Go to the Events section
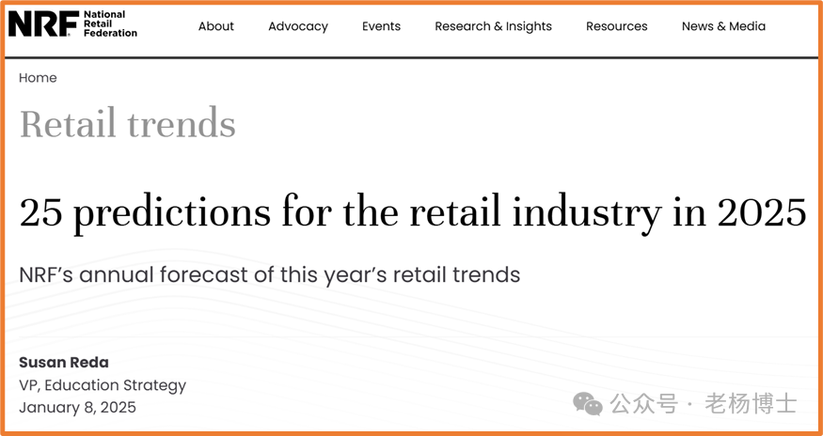823x436 pixels. pos(381,26)
